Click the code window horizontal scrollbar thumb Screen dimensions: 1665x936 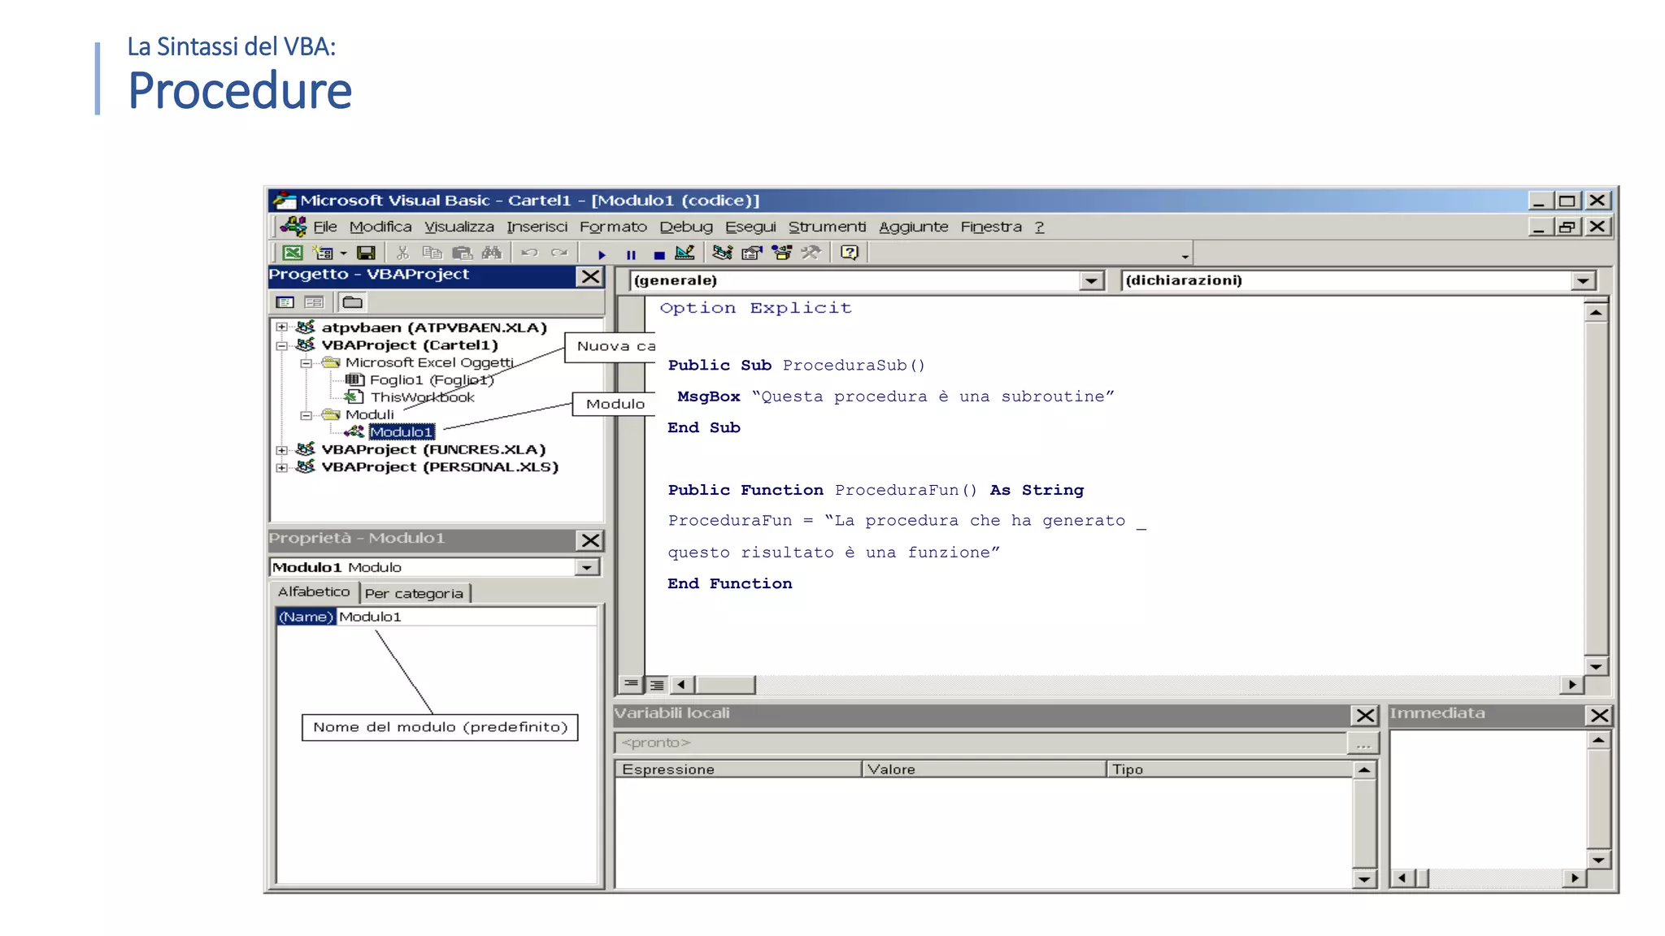725,685
